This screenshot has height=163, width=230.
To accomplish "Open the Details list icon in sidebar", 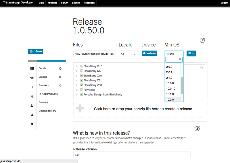I will pos(32,68).
